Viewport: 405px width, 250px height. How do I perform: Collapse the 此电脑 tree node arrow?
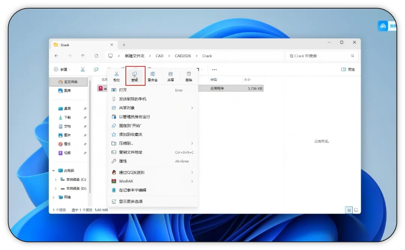54,171
